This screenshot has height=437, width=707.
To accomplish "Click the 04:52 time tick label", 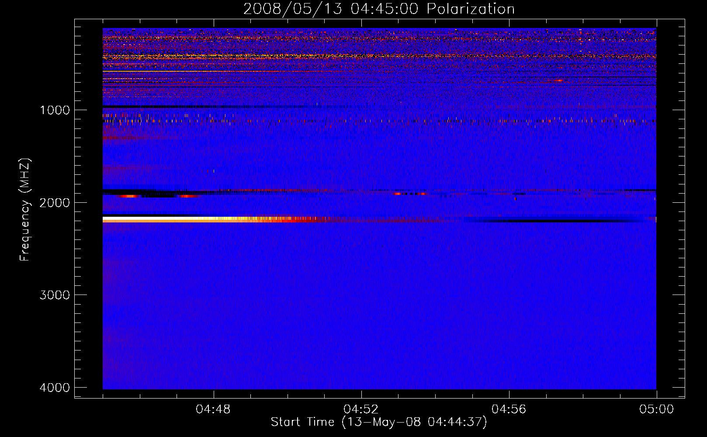I will click(x=361, y=409).
